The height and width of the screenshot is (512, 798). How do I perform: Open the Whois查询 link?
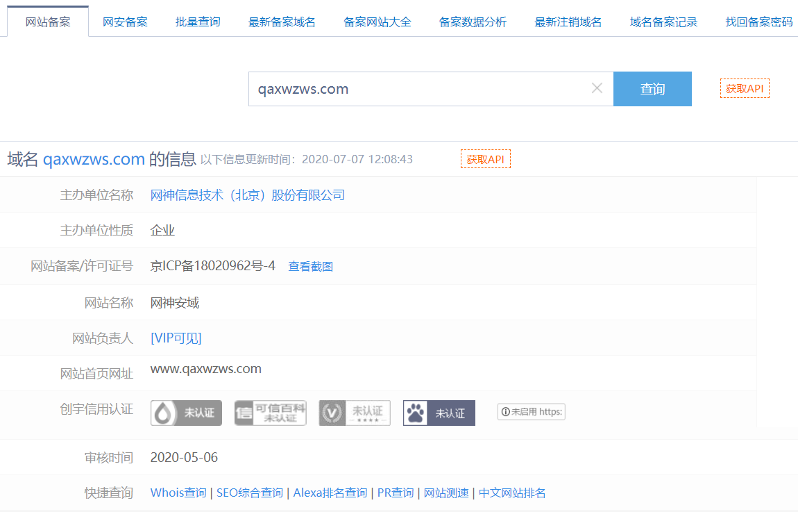pos(178,493)
